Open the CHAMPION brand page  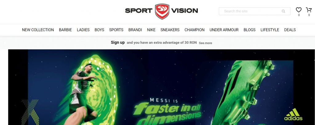[x=194, y=30]
